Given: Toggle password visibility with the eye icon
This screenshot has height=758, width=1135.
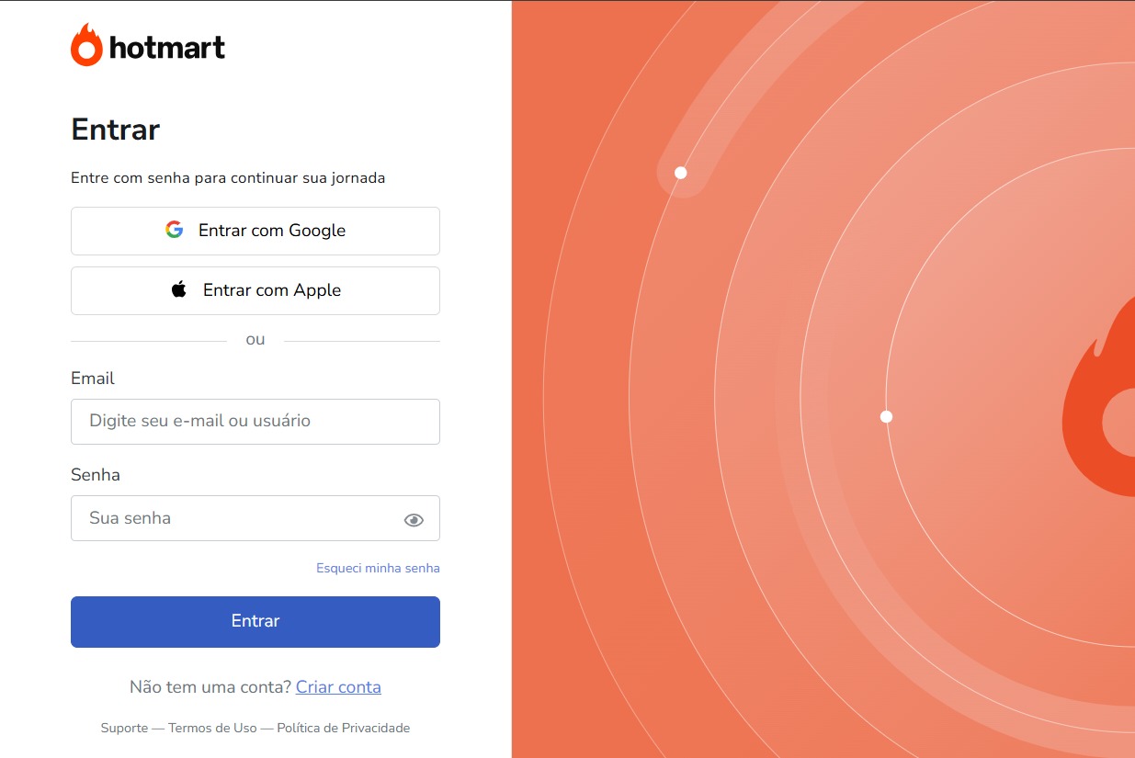Looking at the screenshot, I should click(414, 520).
